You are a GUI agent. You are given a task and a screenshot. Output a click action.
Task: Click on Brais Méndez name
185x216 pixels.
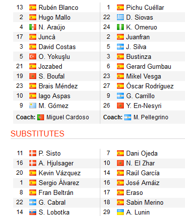[x=58, y=86]
